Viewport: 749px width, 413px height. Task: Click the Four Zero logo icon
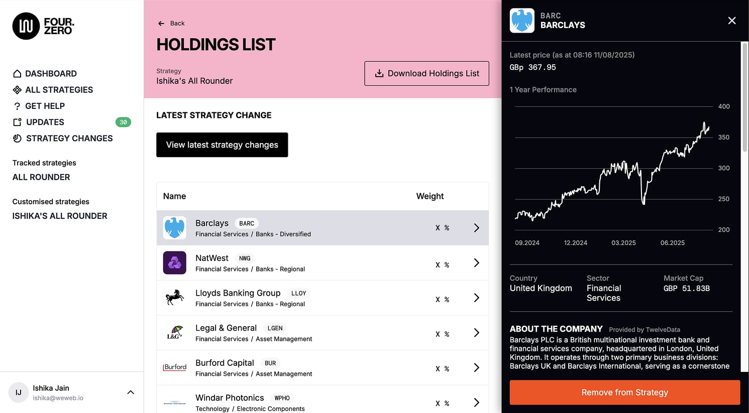click(x=26, y=26)
